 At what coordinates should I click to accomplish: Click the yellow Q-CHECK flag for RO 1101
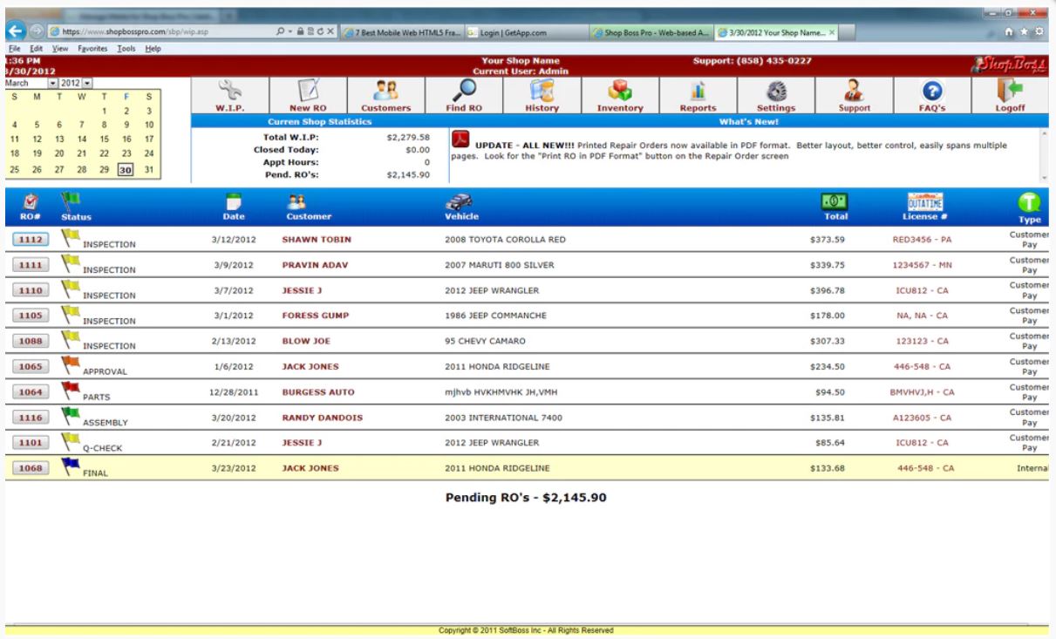[71, 440]
